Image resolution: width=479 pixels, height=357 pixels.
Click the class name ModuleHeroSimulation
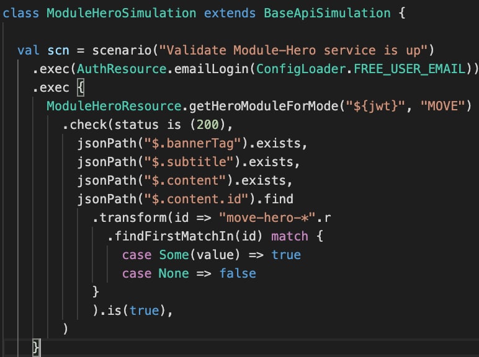tap(121, 14)
